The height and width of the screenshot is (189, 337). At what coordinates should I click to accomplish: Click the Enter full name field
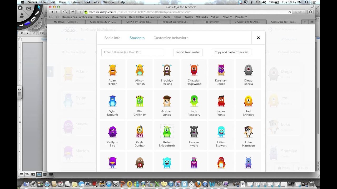pyautogui.click(x=133, y=52)
